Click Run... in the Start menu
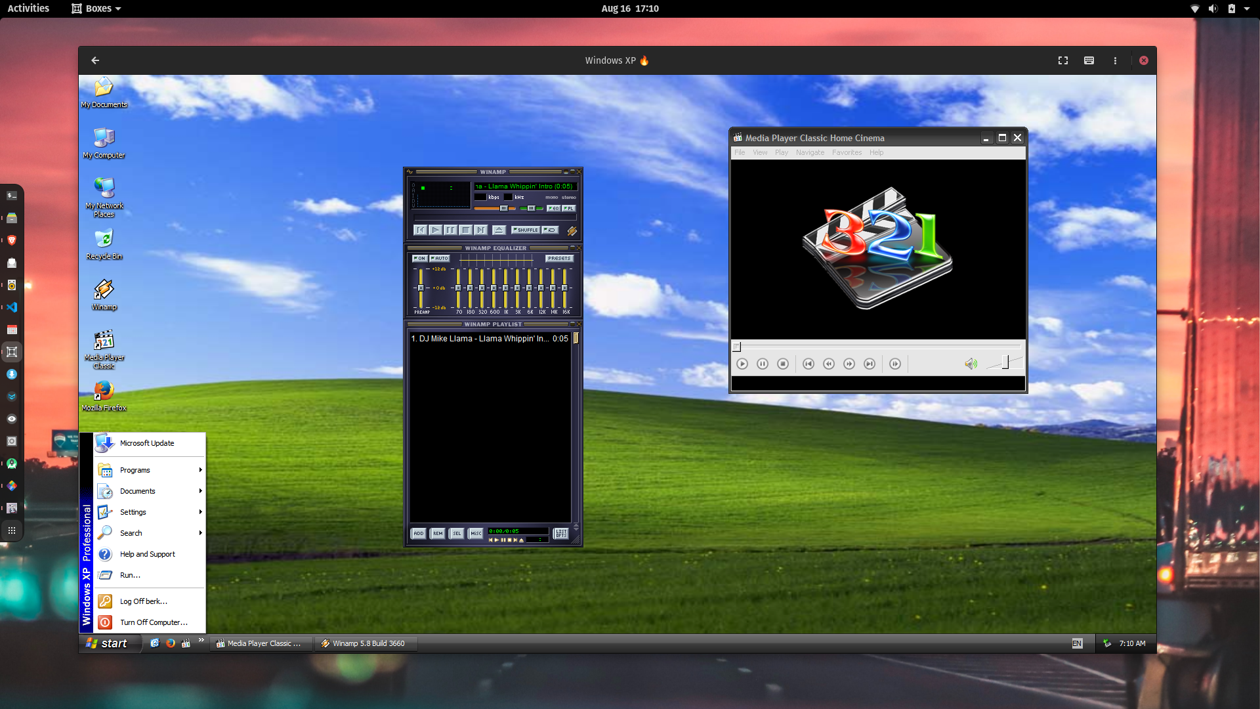 (x=130, y=575)
